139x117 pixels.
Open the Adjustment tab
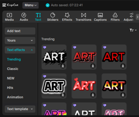click(129, 17)
